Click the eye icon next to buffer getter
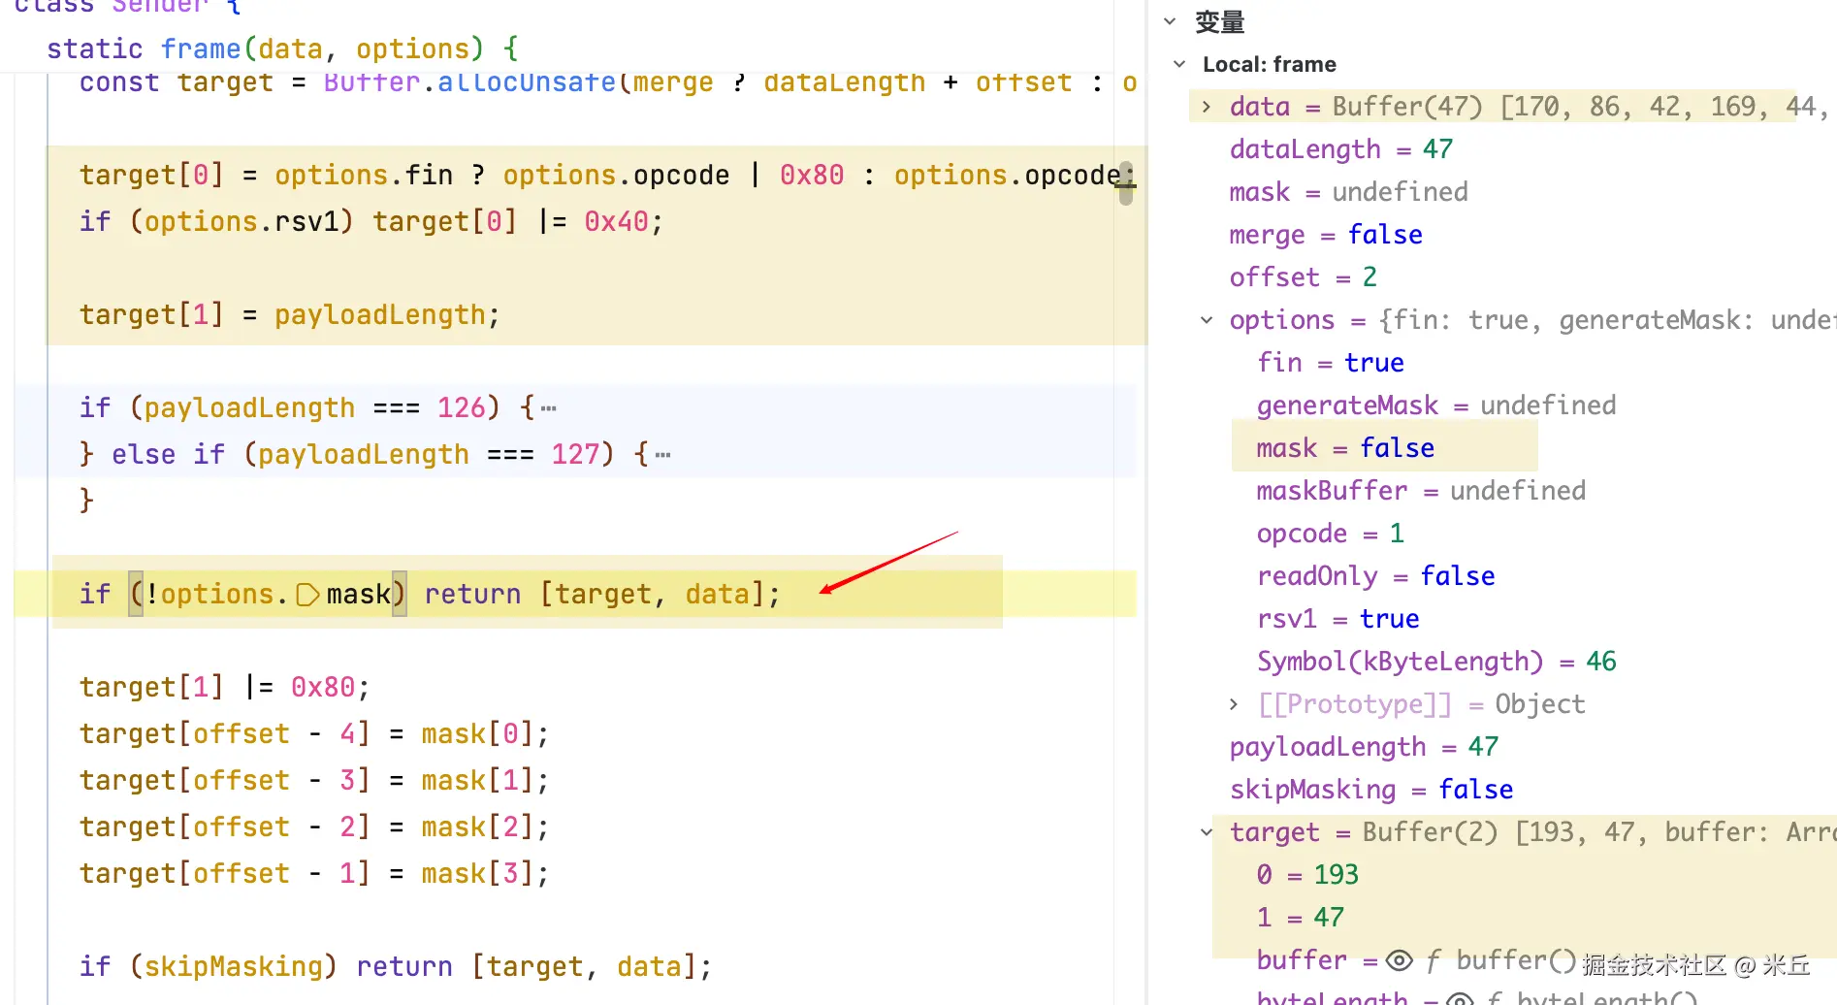This screenshot has height=1005, width=1837. pyautogui.click(x=1400, y=960)
